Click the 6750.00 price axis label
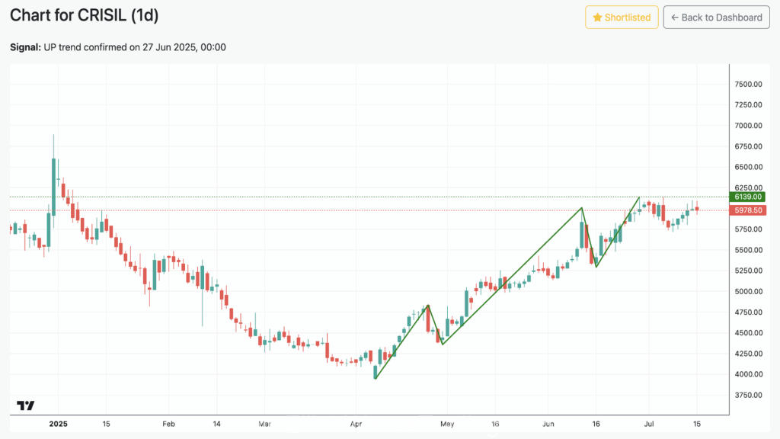This screenshot has height=439, width=780. [x=748, y=147]
